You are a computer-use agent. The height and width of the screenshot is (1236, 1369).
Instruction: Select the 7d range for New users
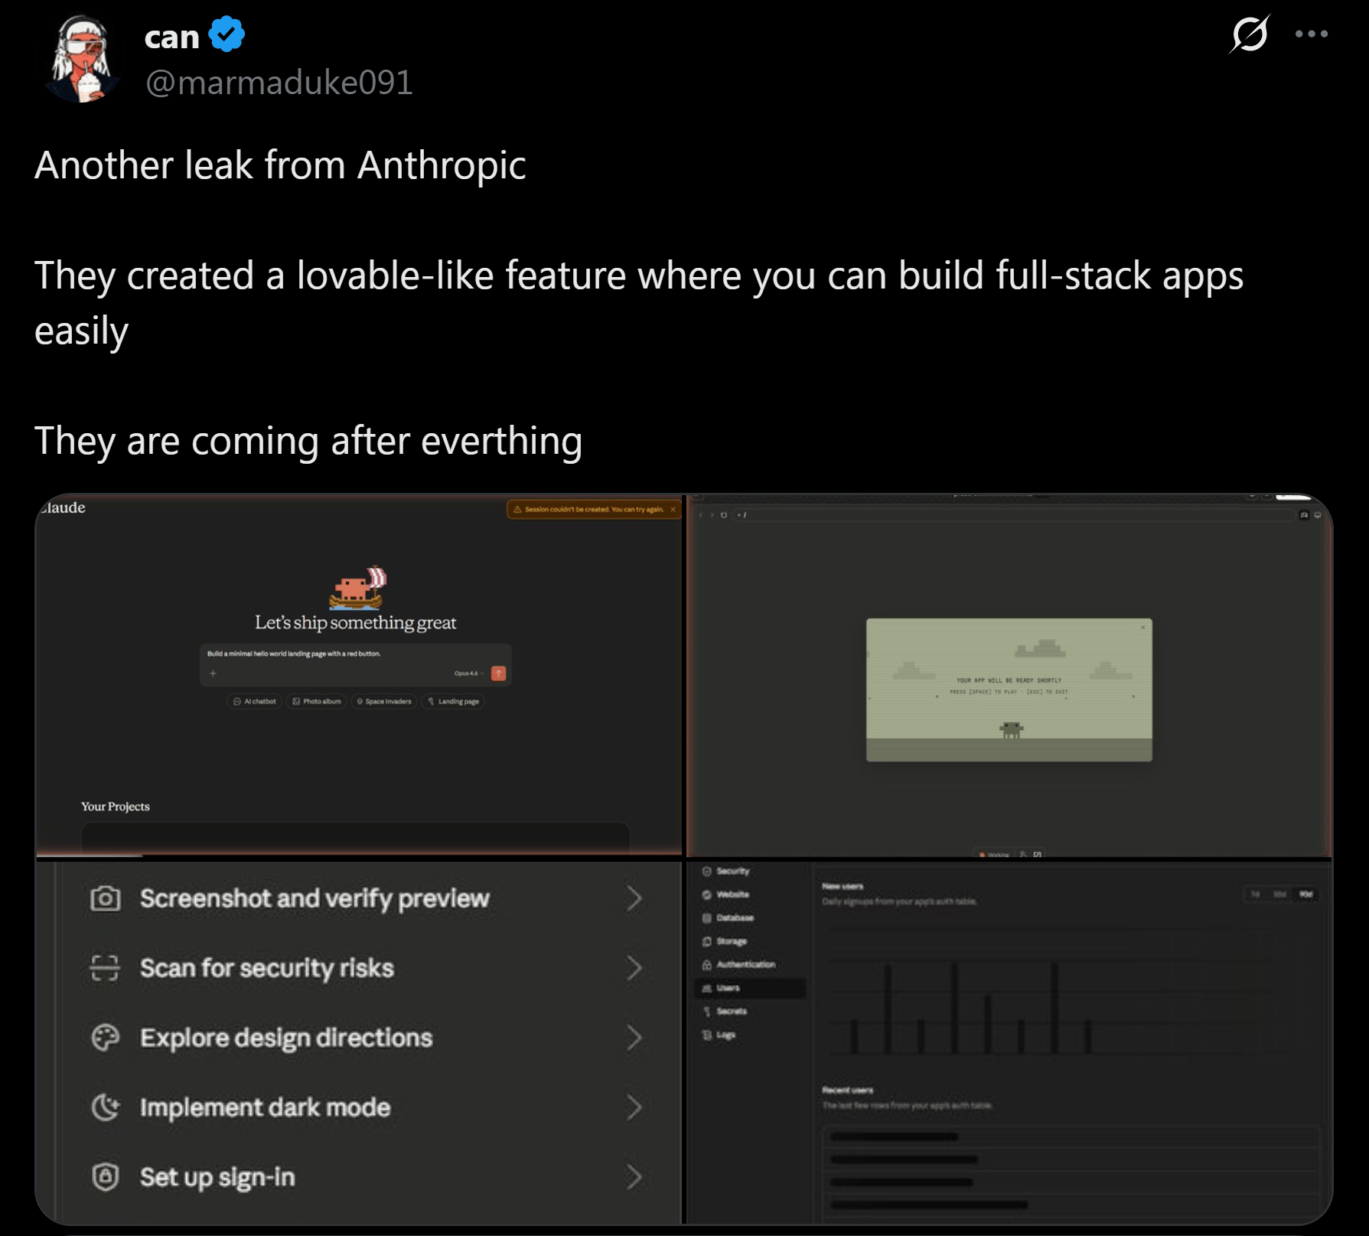[x=1256, y=894]
